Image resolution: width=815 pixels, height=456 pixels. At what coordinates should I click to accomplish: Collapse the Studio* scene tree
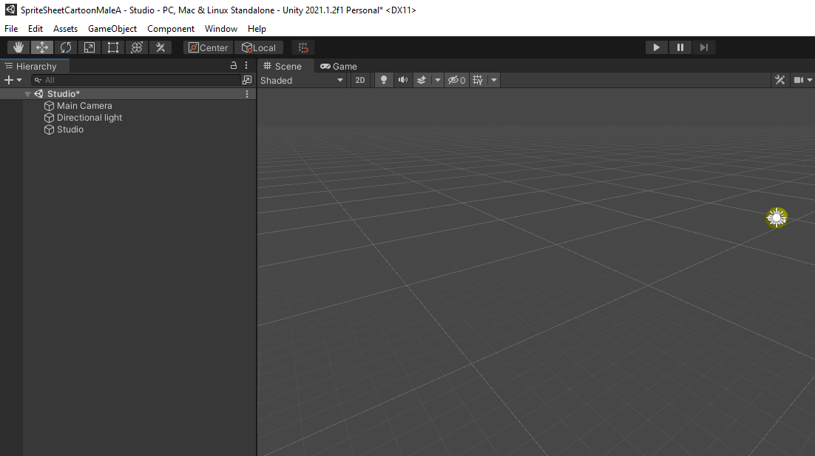[x=27, y=94]
